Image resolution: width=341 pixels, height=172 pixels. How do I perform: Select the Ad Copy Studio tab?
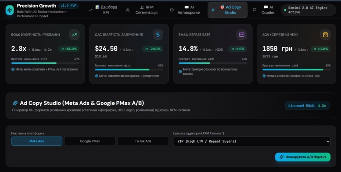(x=228, y=10)
